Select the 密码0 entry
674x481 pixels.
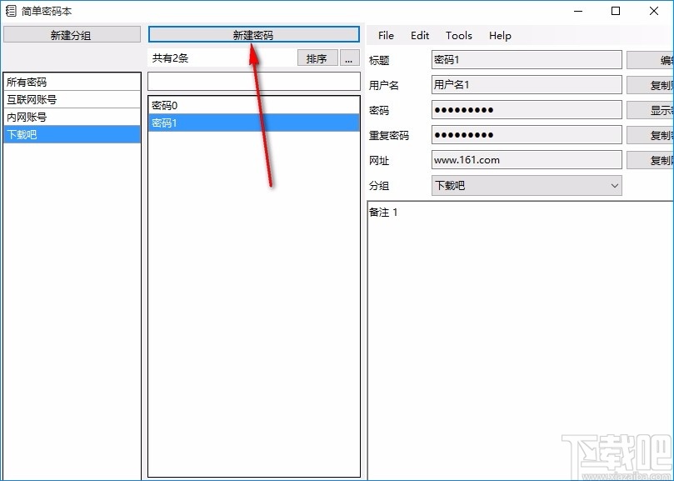click(253, 105)
